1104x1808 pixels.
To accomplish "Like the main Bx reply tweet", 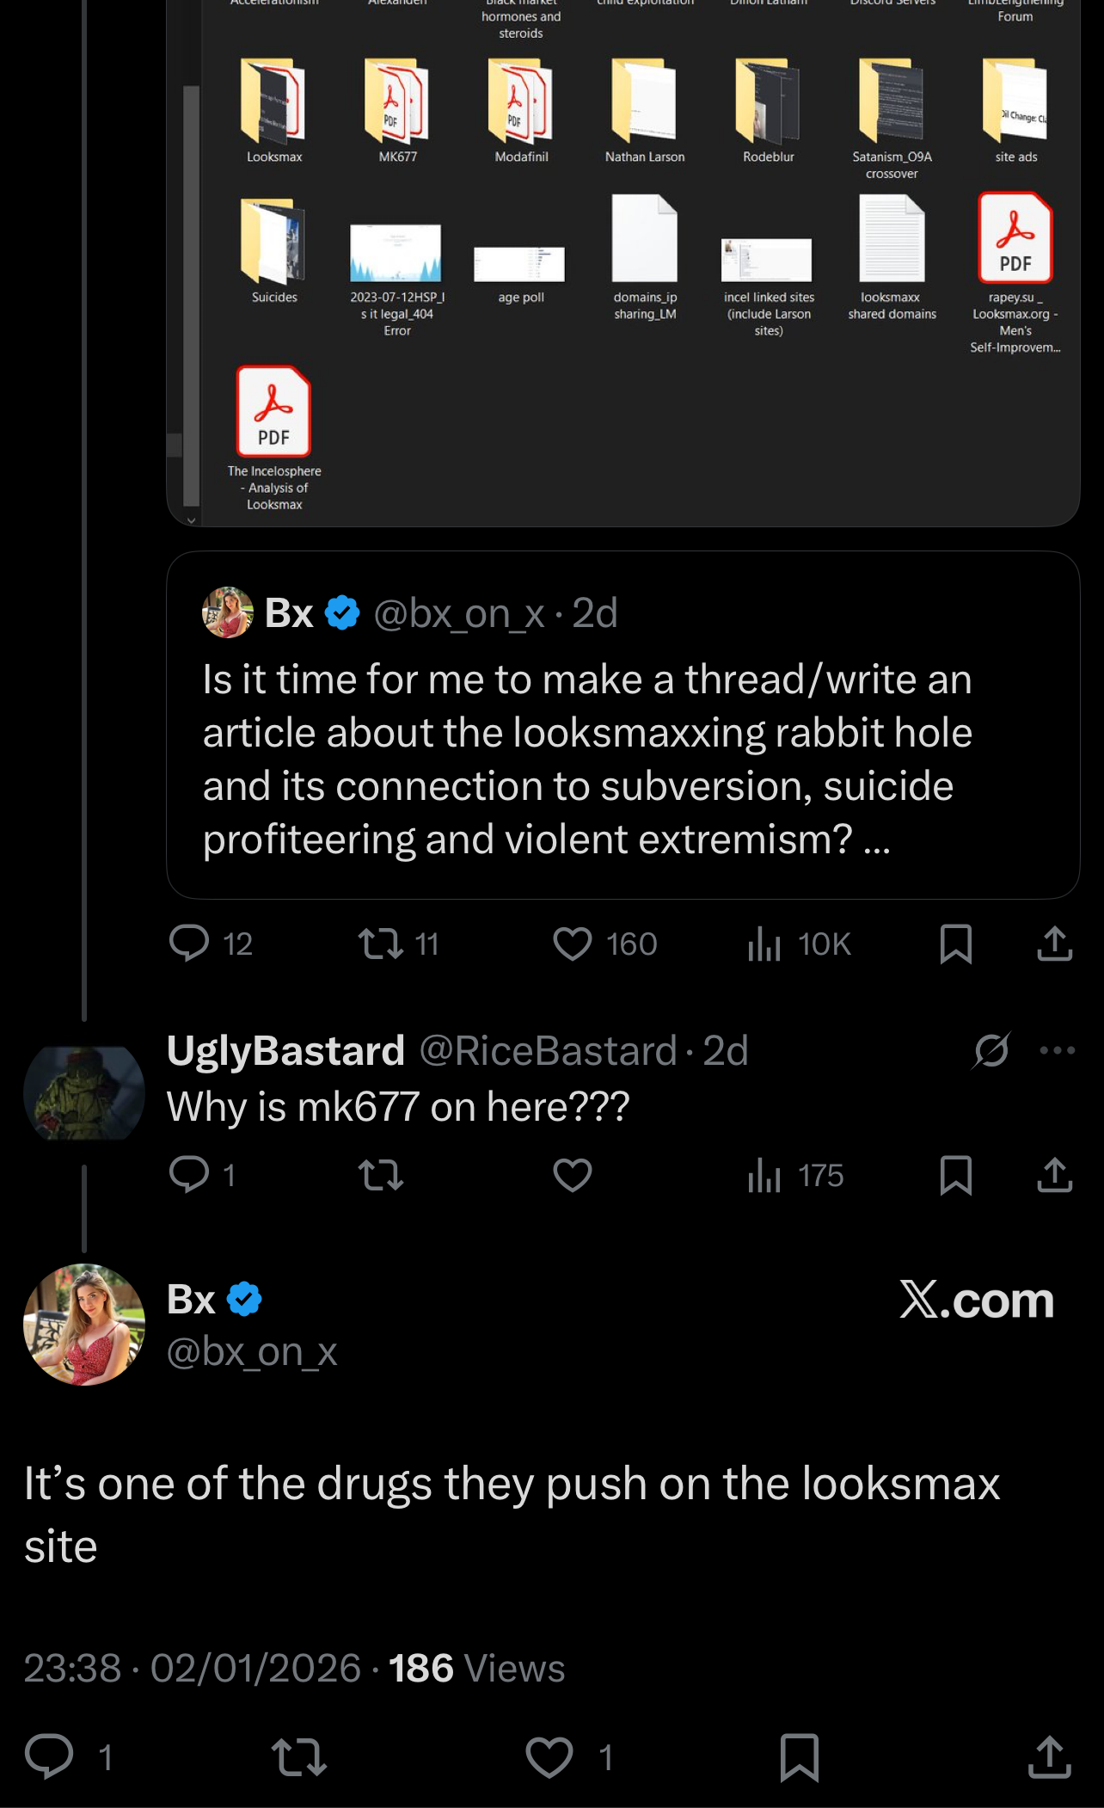I will [549, 1756].
